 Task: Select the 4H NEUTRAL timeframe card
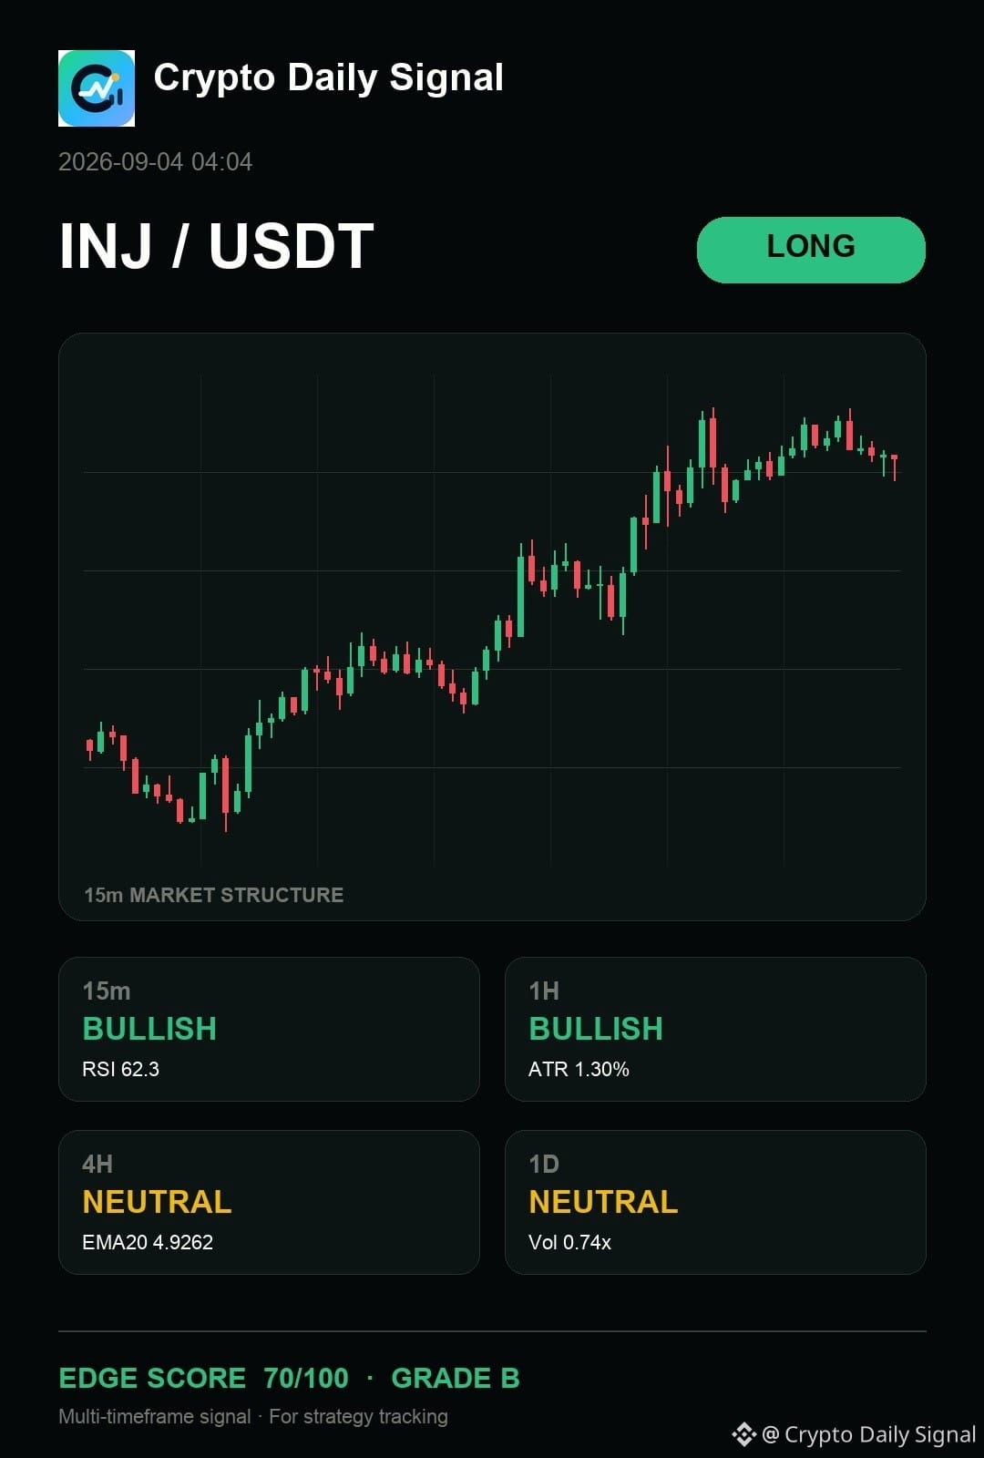269,1202
